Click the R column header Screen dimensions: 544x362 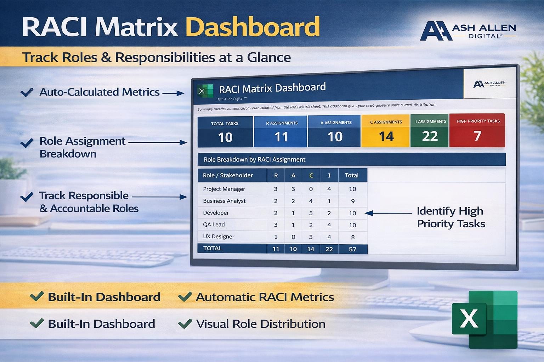[x=276, y=175]
